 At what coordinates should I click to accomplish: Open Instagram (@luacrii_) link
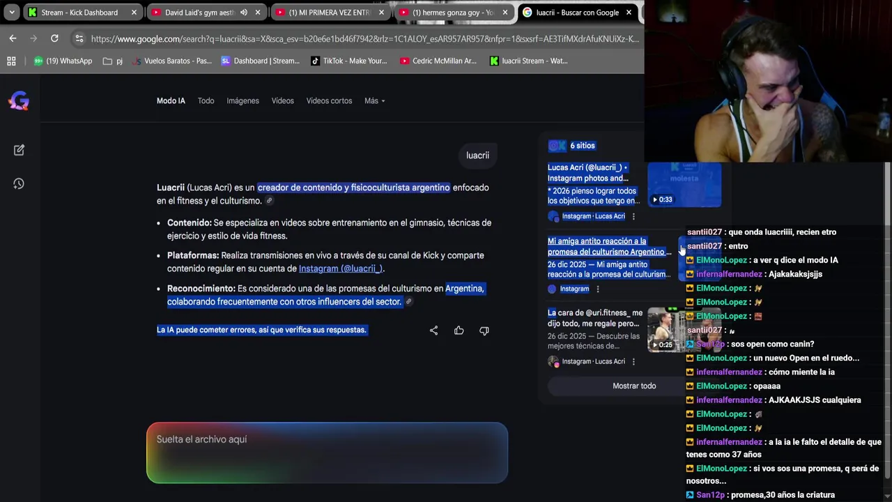[341, 268]
